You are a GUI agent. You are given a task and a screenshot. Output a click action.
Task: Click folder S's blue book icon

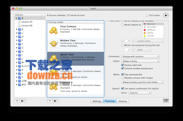[20, 74]
